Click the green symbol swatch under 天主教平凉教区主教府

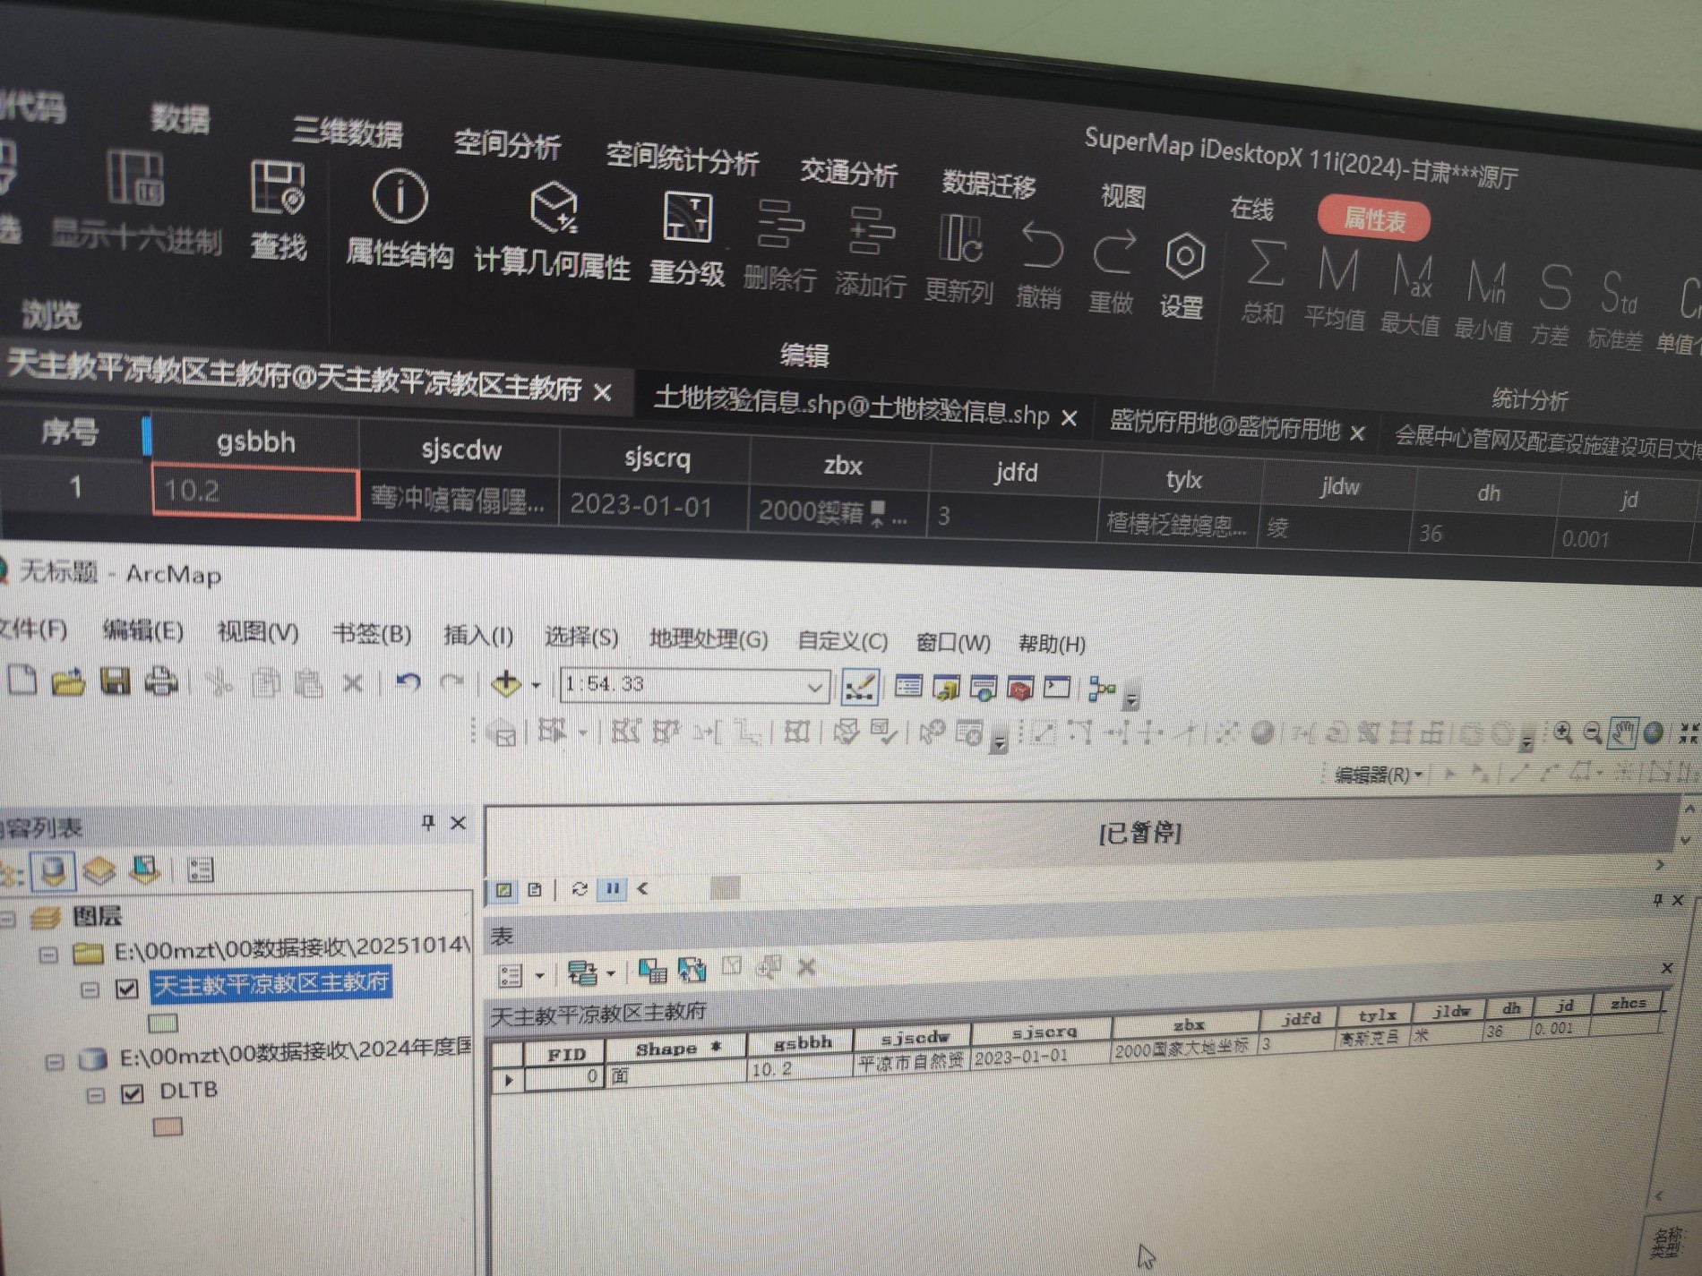[163, 1023]
